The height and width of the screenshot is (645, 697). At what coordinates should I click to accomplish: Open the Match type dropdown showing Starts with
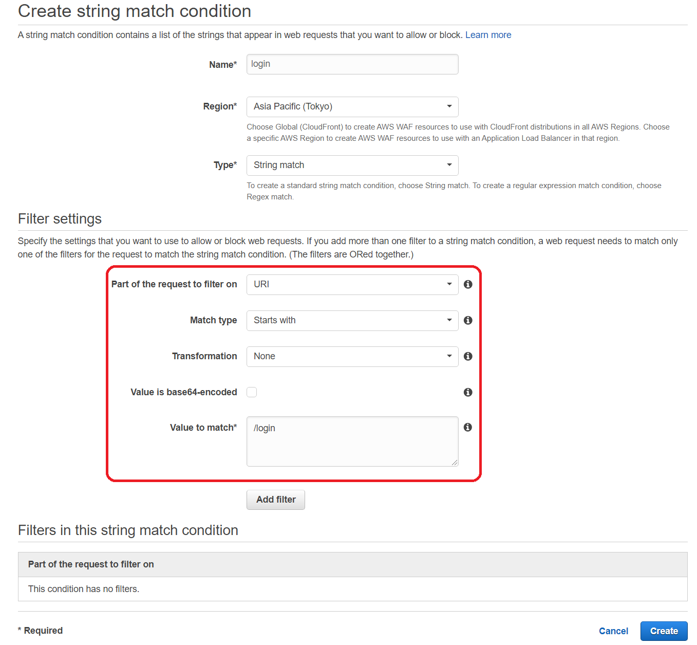352,321
